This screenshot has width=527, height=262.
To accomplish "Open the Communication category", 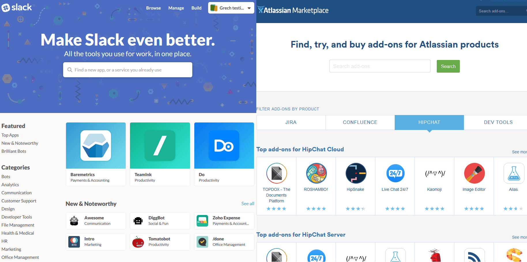I will pyautogui.click(x=16, y=193).
